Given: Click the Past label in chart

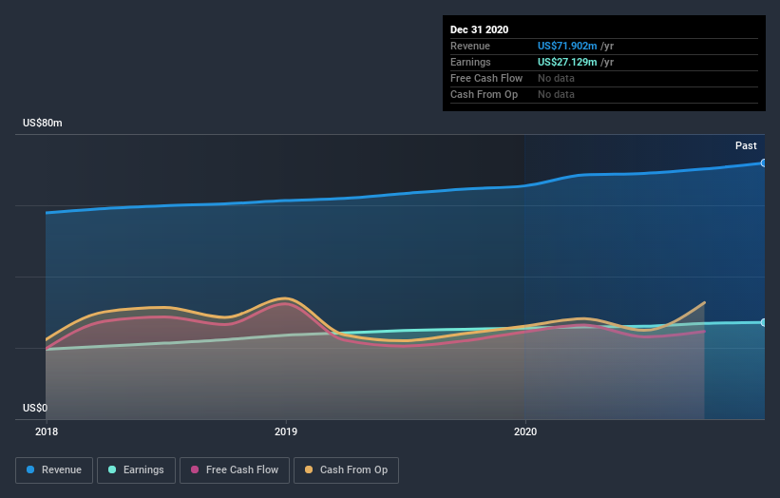Looking at the screenshot, I should point(746,145).
